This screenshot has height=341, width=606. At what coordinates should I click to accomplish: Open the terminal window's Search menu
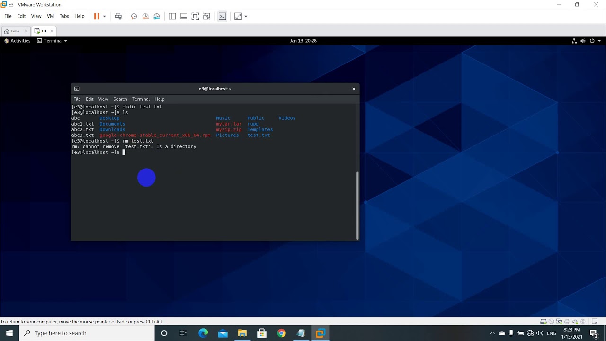click(x=120, y=99)
